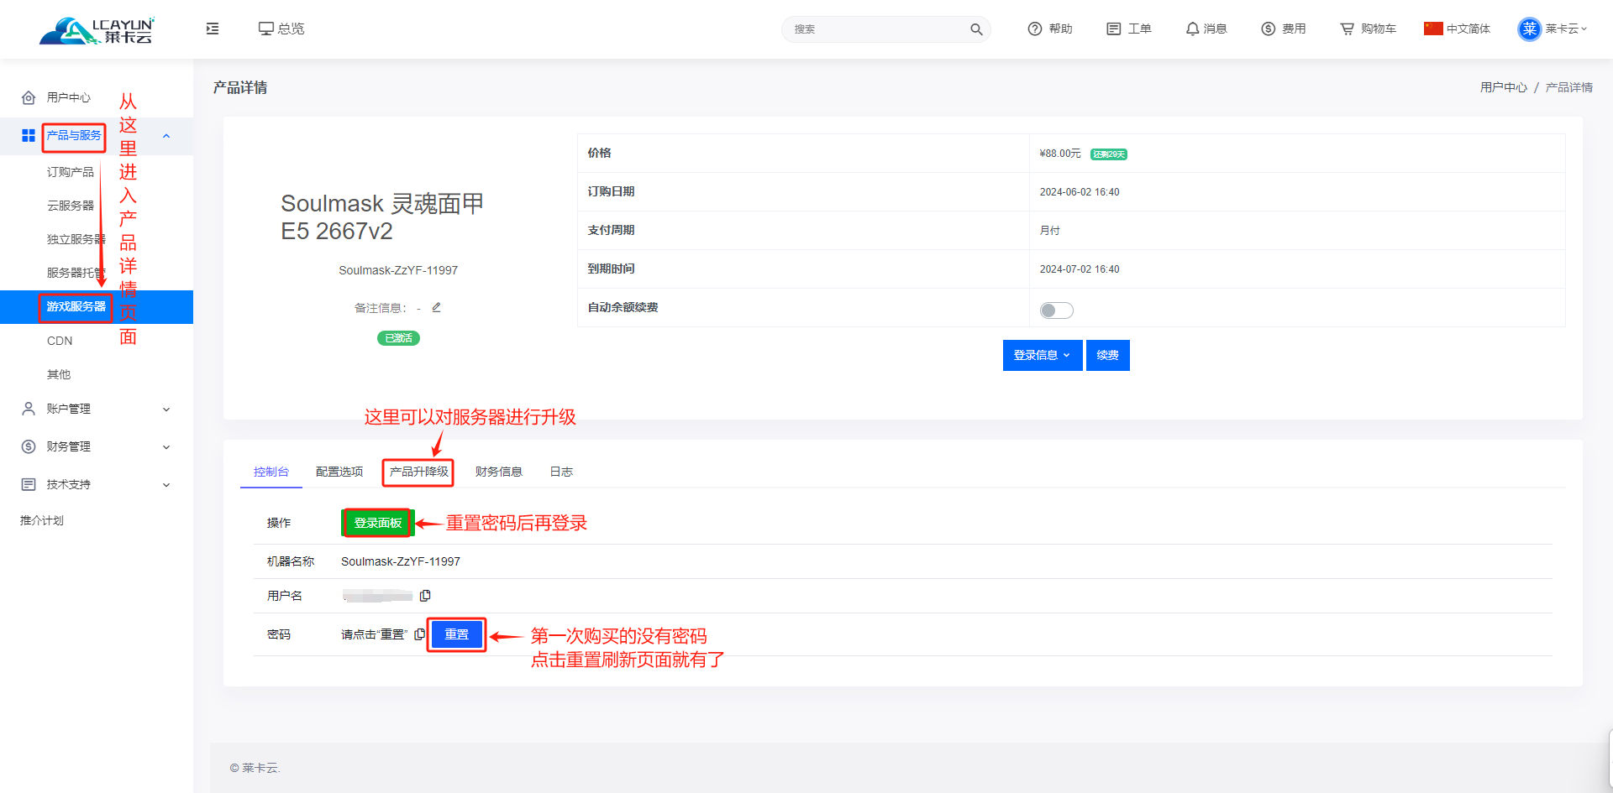Viewport: 1613px width, 793px height.
Task: Open 其他 in sidebar
Action: click(x=59, y=374)
